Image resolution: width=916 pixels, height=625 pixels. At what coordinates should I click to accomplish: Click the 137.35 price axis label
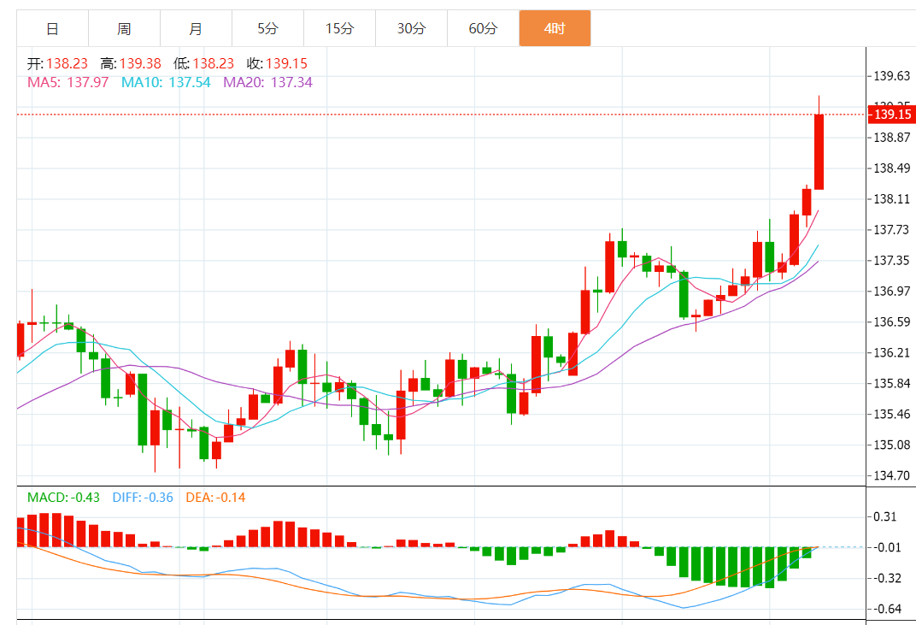click(x=891, y=261)
